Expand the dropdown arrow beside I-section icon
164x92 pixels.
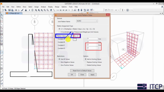pos(125,10)
